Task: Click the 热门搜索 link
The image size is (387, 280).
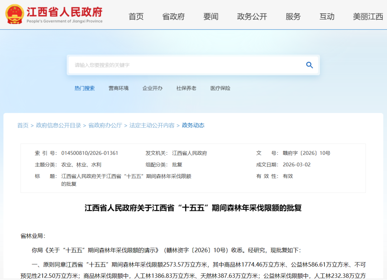Action: click(x=85, y=88)
